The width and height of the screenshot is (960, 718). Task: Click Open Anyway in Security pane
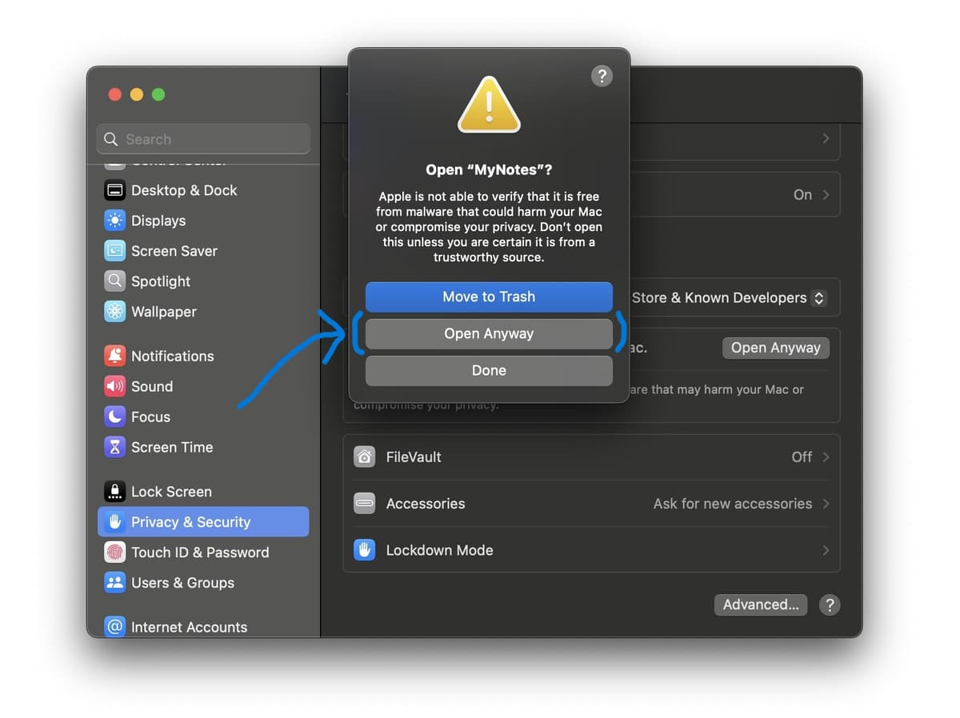[x=776, y=348]
